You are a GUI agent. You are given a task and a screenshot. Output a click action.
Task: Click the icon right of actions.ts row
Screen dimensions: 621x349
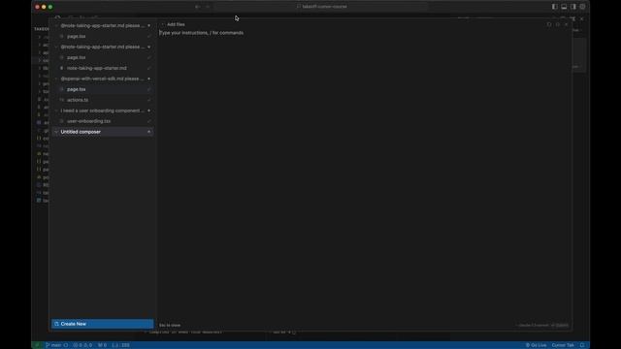(149, 100)
